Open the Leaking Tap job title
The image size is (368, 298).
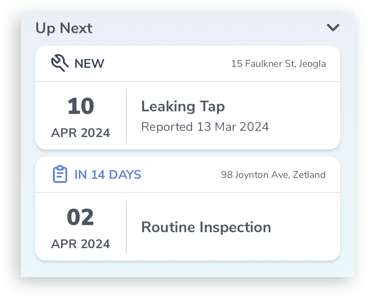pyautogui.click(x=183, y=107)
